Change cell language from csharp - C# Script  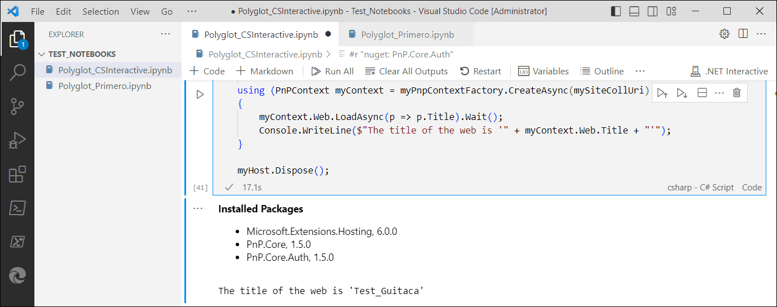701,188
